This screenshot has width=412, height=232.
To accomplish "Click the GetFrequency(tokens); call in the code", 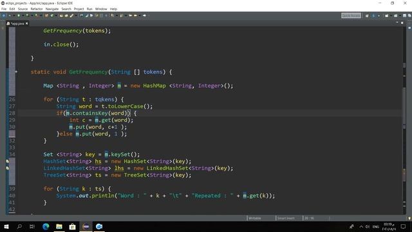I will tap(77, 31).
